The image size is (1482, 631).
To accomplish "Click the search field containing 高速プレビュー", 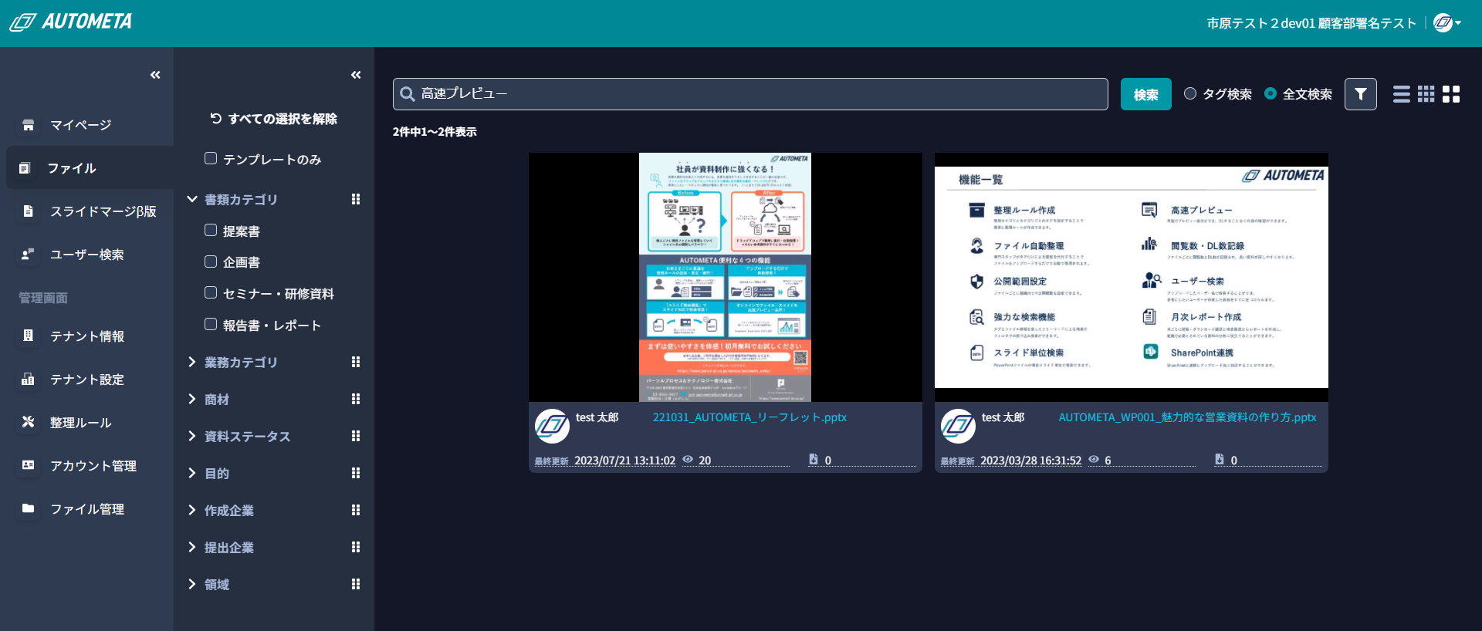I will point(750,94).
